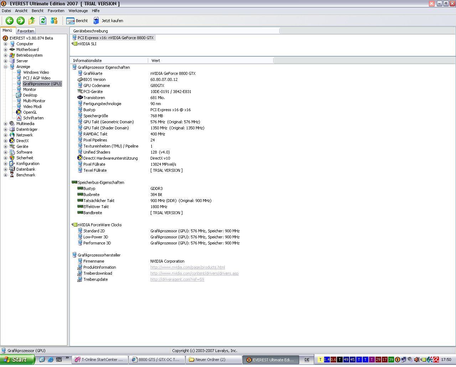Open the Treiberdownload drivers link

[x=195, y=273]
